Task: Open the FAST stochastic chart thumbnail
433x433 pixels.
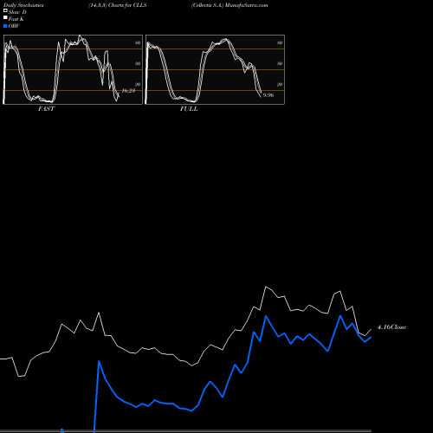Action: 73,69
